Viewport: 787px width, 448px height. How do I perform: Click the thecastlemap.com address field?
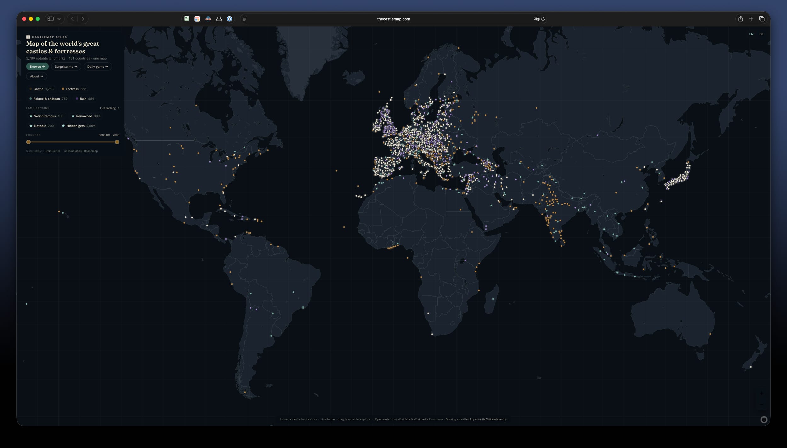pos(394,19)
